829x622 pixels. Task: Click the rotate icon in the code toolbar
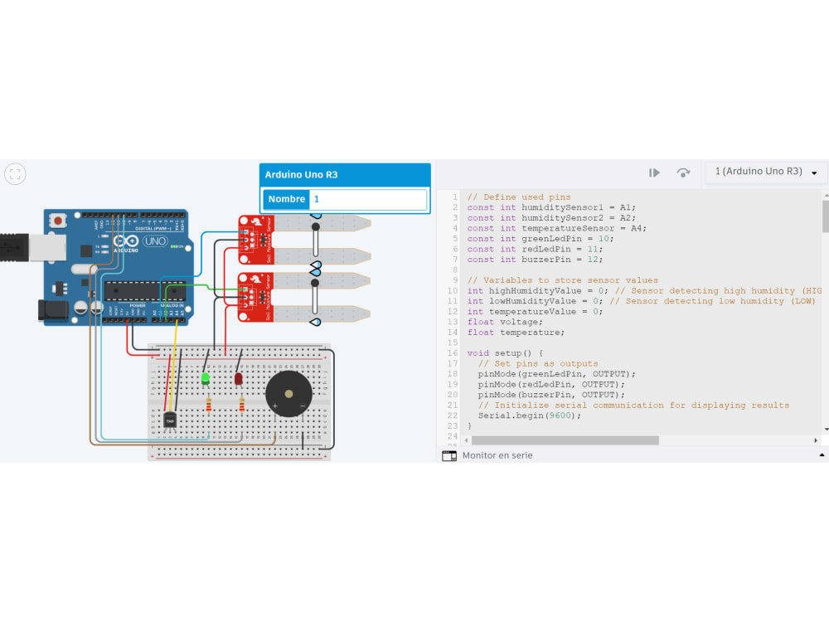click(683, 172)
